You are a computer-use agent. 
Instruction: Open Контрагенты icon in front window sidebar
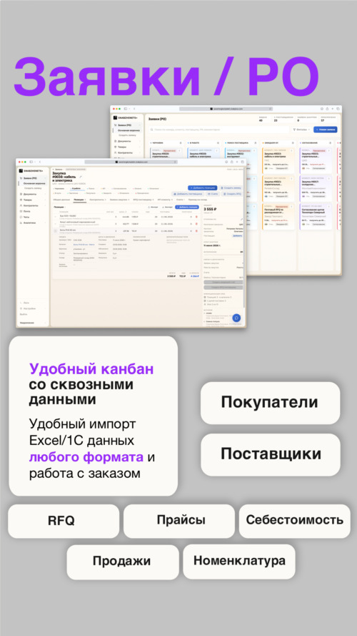click(21, 205)
